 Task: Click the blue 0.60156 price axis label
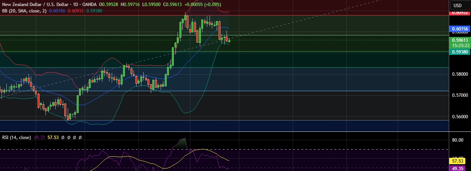[x=460, y=29]
